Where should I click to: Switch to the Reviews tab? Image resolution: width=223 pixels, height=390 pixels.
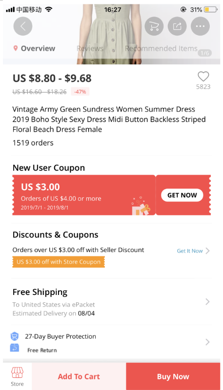point(90,48)
